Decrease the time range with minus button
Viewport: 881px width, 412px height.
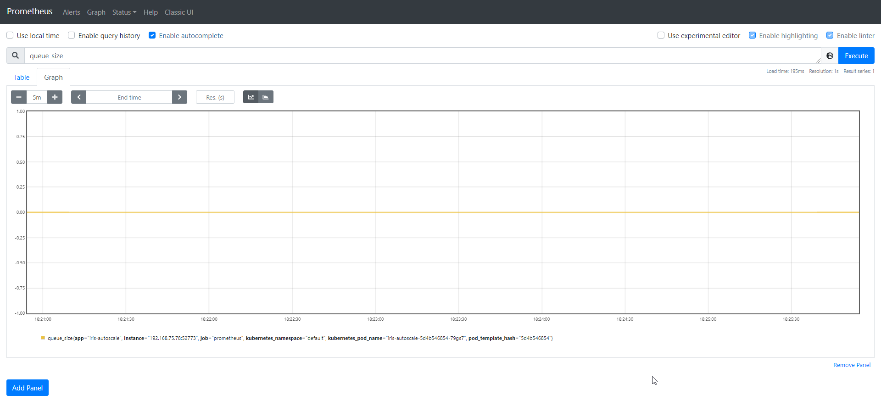coord(19,97)
